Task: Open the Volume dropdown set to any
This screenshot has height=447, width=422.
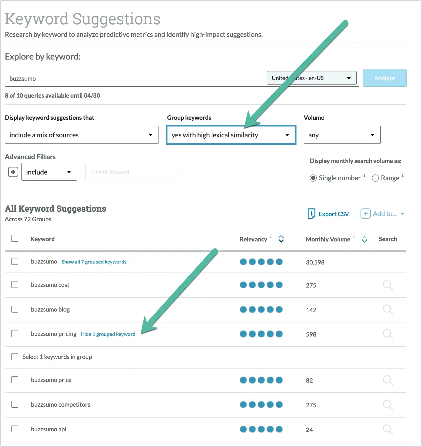Action: (342, 135)
